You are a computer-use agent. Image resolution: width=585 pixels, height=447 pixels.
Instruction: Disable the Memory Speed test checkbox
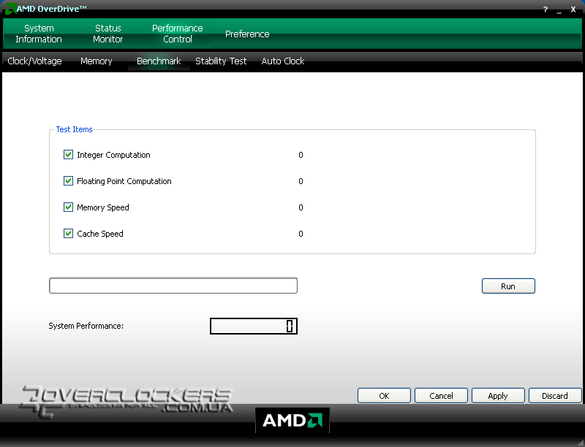pos(68,207)
